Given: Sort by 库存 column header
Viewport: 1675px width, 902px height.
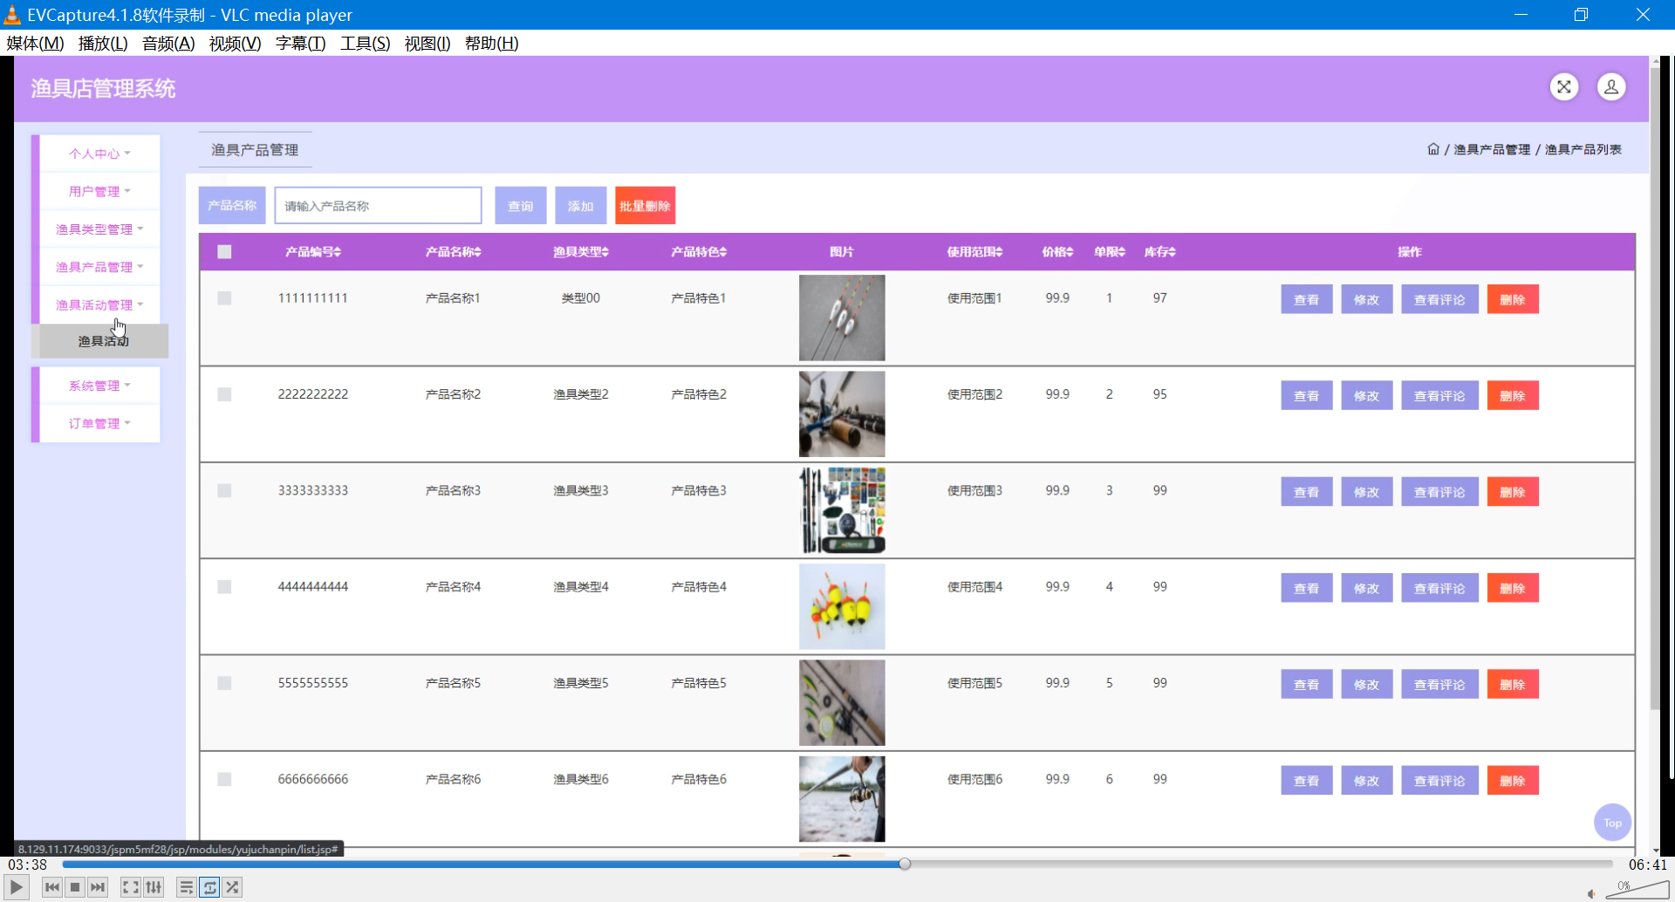Looking at the screenshot, I should tap(1160, 252).
